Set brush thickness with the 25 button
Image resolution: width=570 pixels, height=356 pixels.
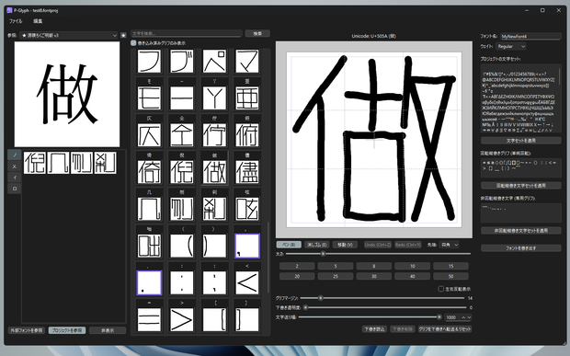336,276
